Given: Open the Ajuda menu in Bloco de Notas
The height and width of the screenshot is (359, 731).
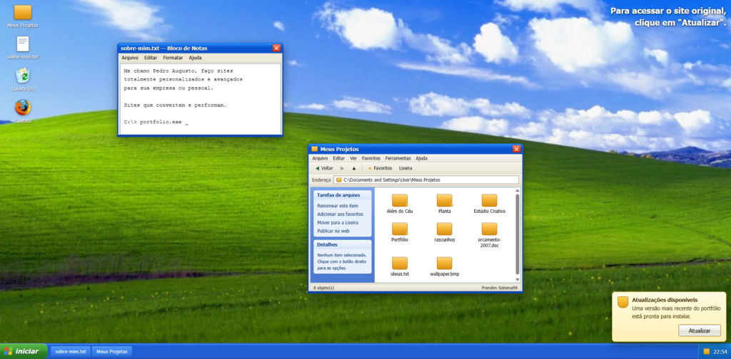Looking at the screenshot, I should 196,58.
